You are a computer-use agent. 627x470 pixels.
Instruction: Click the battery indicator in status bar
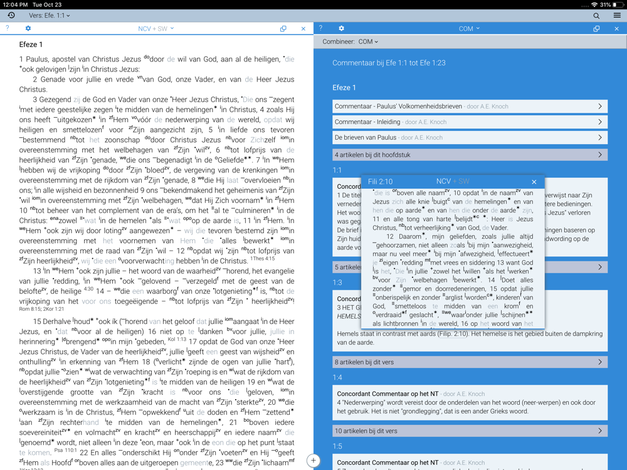click(618, 5)
